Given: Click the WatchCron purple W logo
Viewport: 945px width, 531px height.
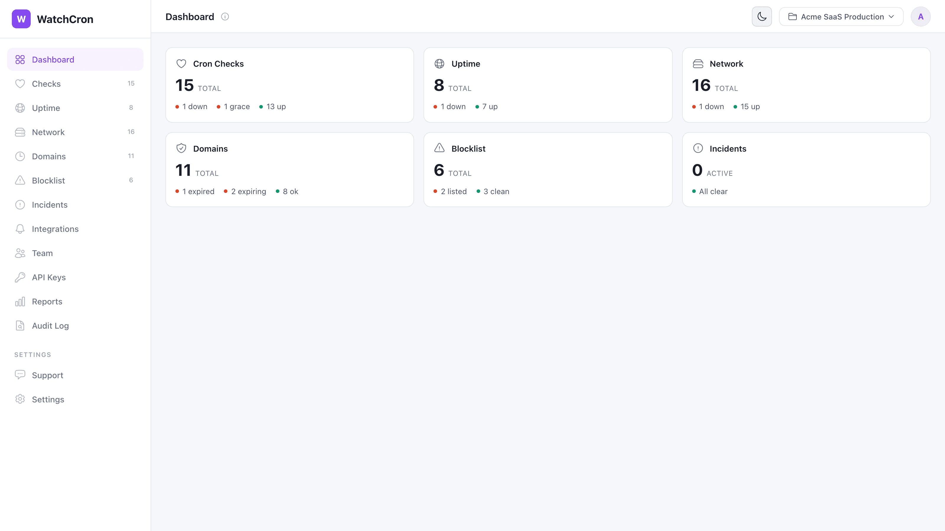Looking at the screenshot, I should tap(21, 19).
